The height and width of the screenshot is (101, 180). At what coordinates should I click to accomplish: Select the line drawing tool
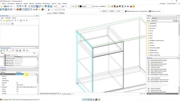tap(53, 10)
